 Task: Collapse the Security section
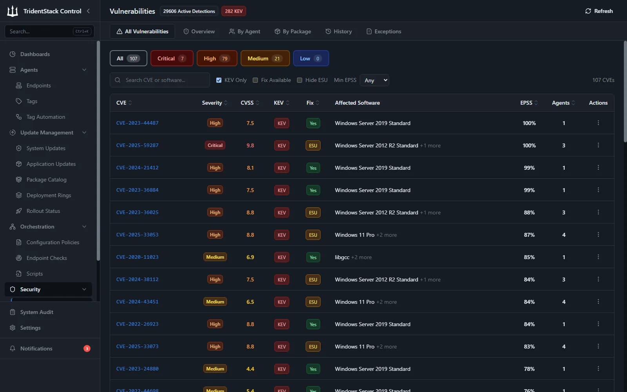(84, 289)
